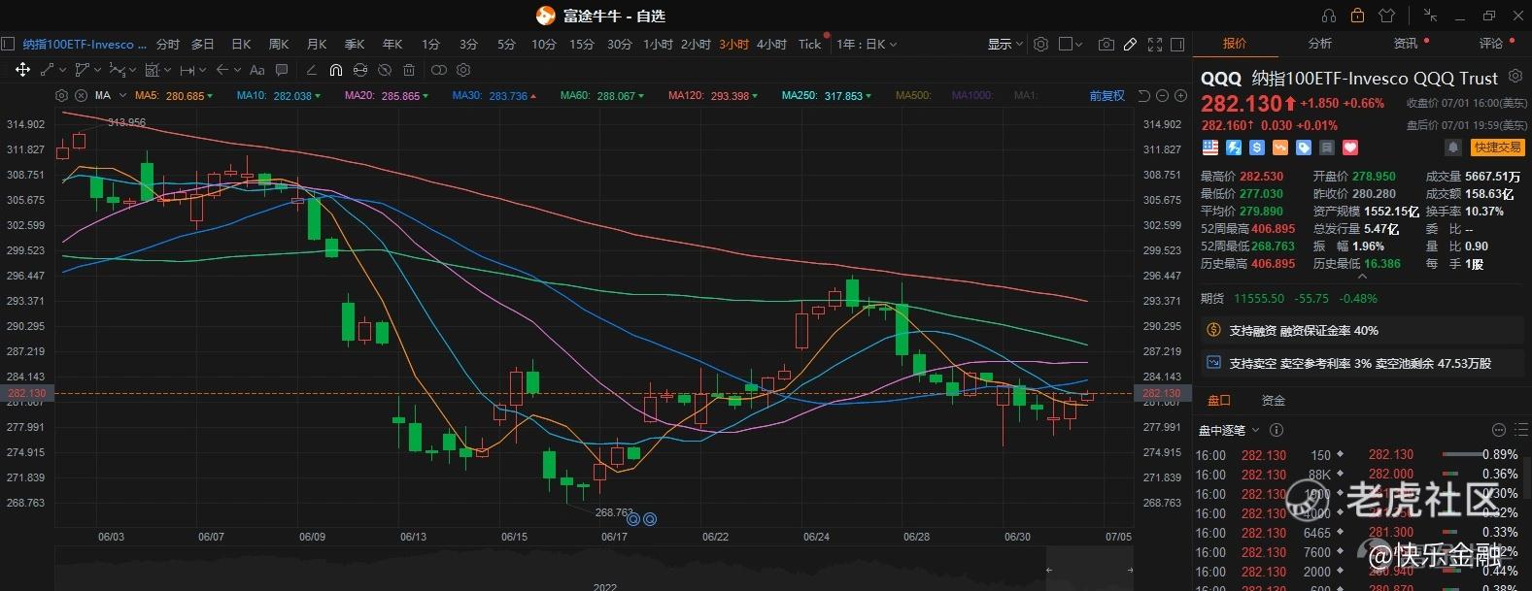This screenshot has height=591, width=1532.
Task: Expand trend line tool options arrow
Action: point(62,70)
